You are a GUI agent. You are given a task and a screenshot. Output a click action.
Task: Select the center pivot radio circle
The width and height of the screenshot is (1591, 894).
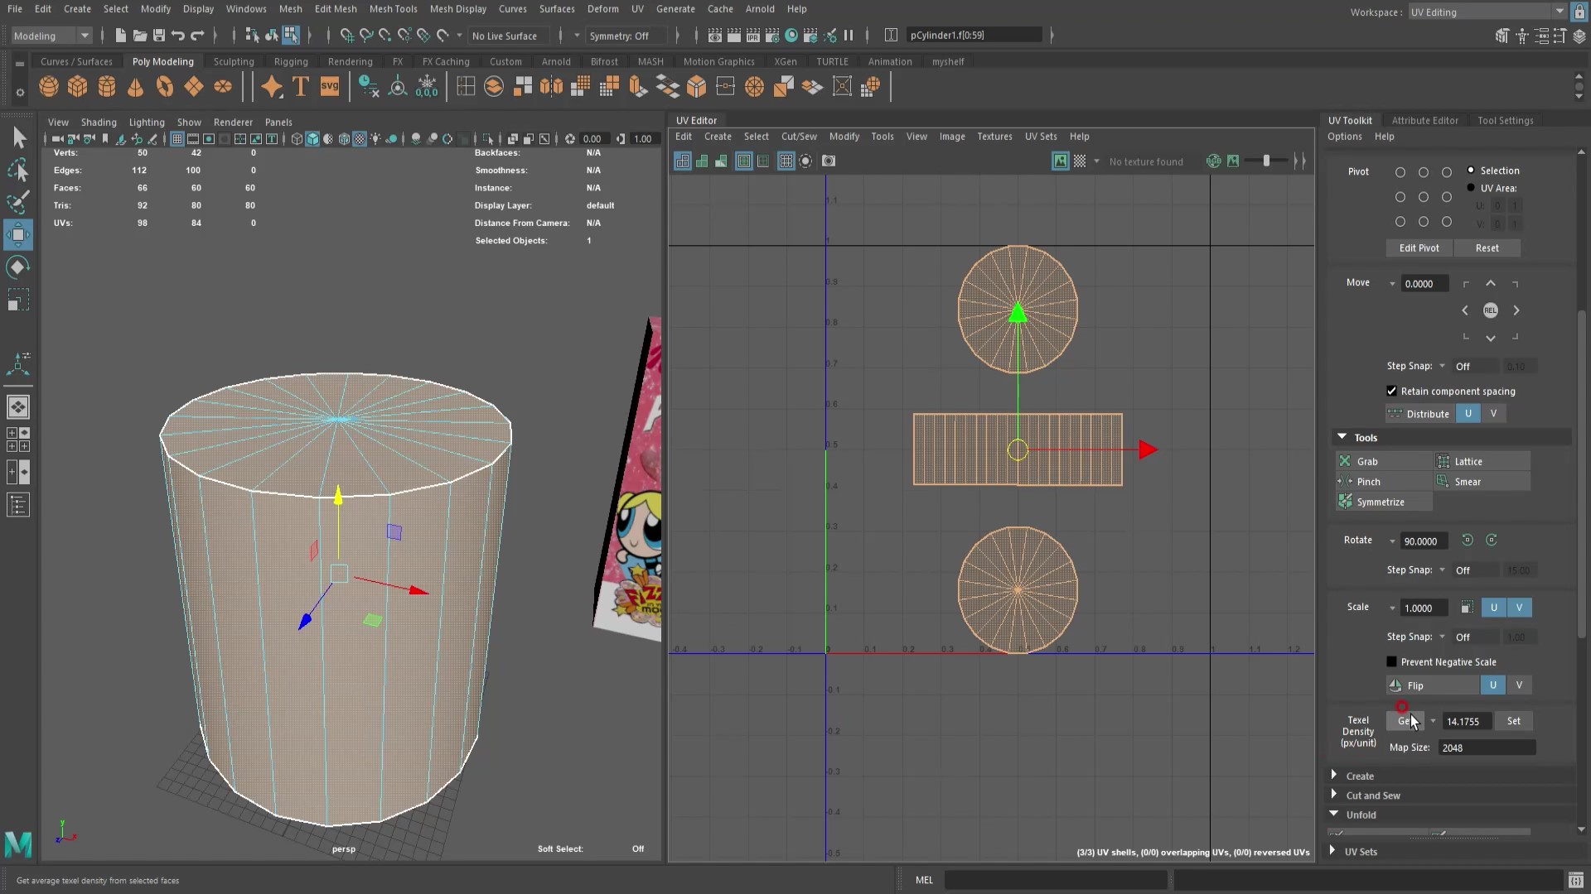click(x=1424, y=197)
